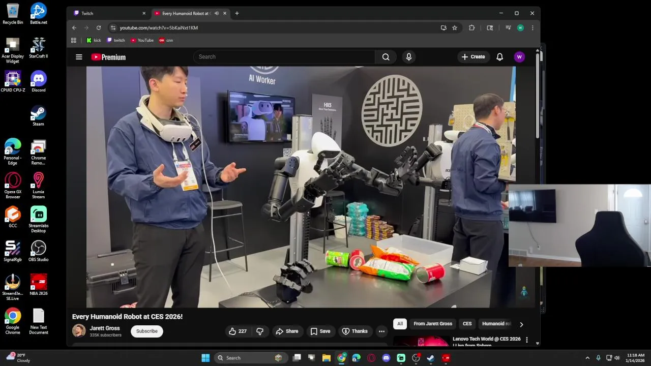Start voice search with microphone icon
Image resolution: width=651 pixels, height=366 pixels.
[408, 57]
